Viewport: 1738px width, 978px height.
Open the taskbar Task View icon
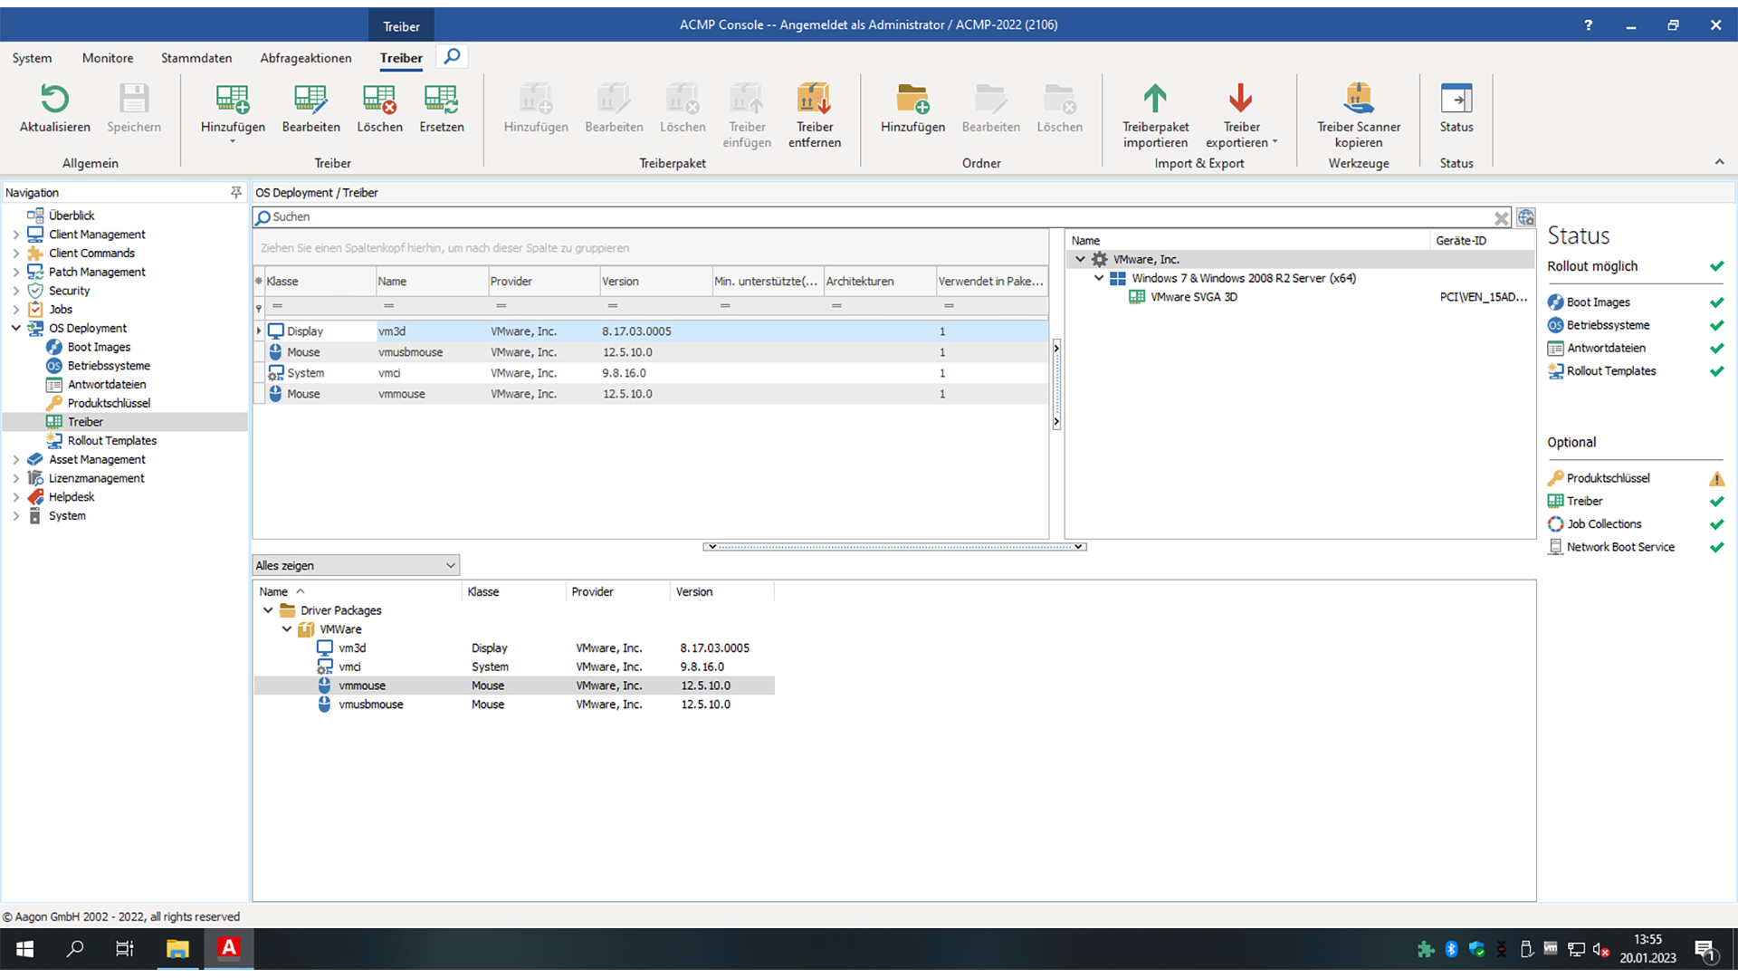(125, 948)
